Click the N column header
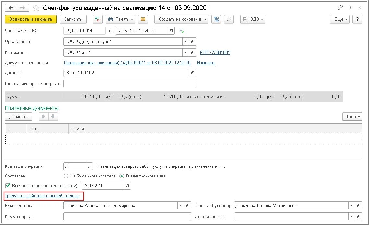The height and width of the screenshot is (225, 369). (16, 129)
